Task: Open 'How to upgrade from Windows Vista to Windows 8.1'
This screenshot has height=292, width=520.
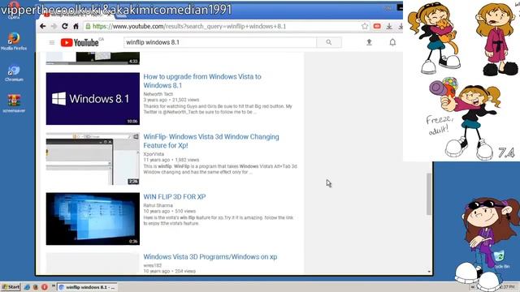Action: pos(202,81)
